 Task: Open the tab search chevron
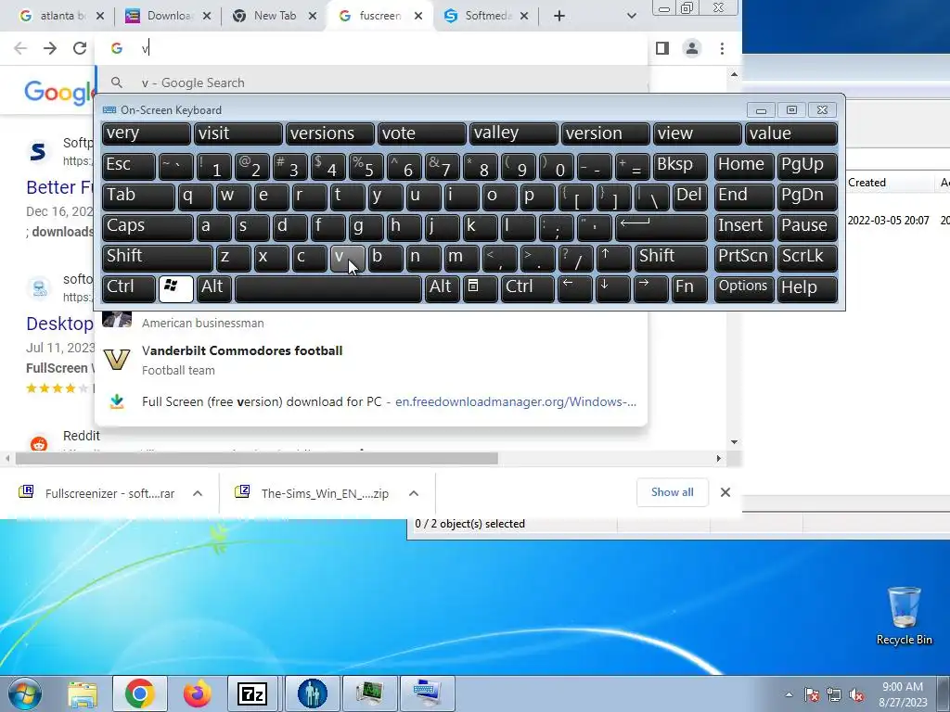(x=631, y=17)
